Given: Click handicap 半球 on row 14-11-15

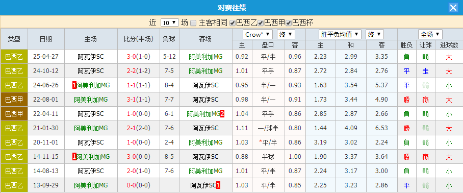Looking at the screenshot, I should click(x=268, y=157).
